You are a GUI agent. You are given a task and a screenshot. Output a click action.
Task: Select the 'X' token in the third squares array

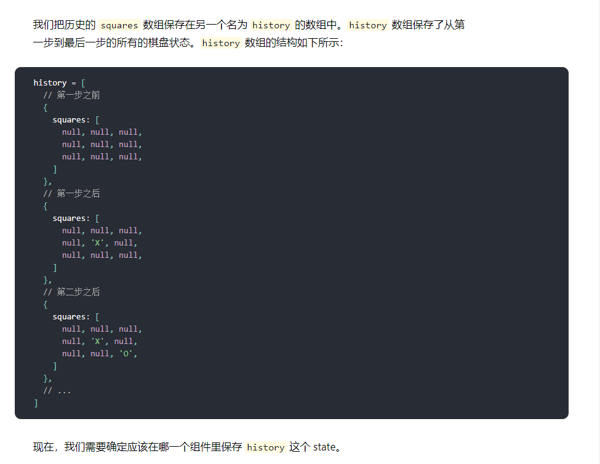[x=97, y=341]
